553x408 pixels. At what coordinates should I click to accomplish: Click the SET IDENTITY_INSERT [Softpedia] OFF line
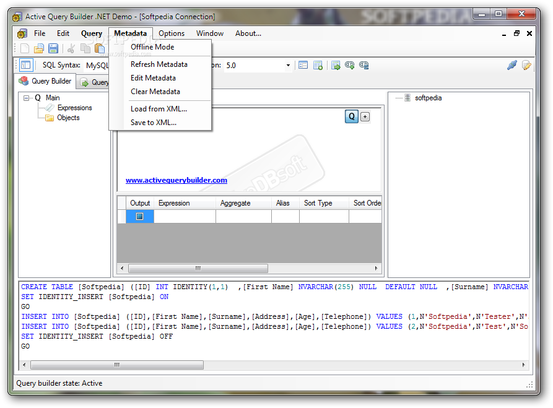click(97, 336)
